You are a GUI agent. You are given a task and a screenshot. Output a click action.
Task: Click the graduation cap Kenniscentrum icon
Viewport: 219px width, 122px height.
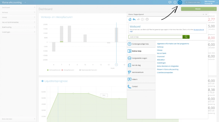point(129,72)
